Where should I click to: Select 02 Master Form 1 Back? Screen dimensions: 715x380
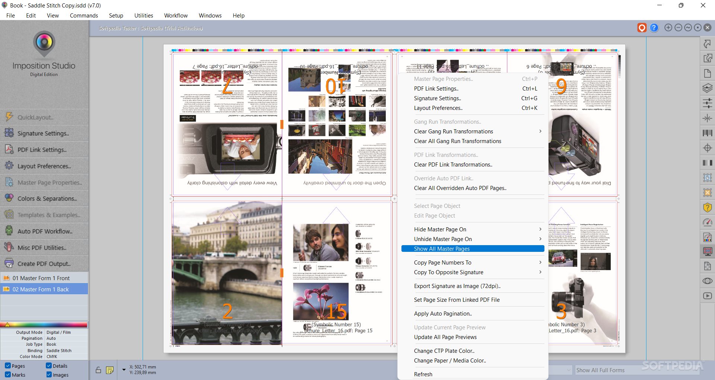pyautogui.click(x=44, y=289)
